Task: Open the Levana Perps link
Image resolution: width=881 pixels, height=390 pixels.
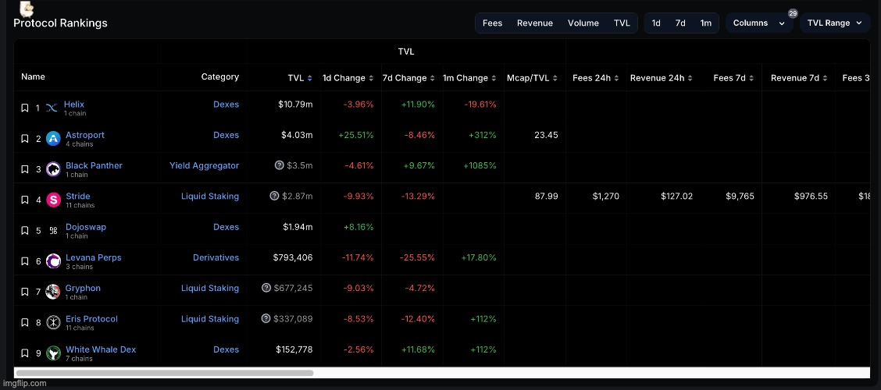Action: point(93,257)
